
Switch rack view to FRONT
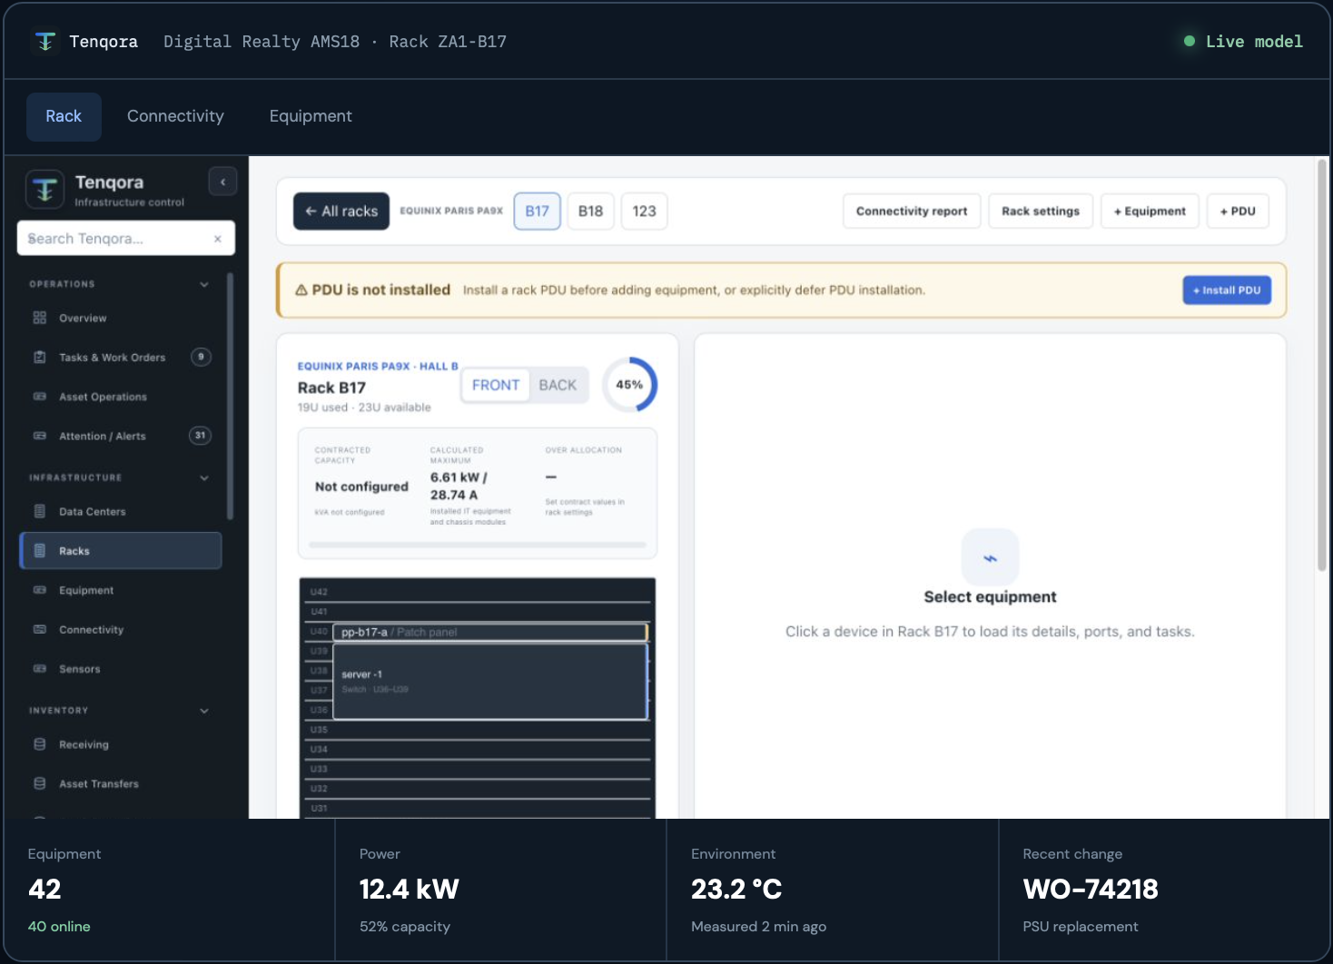[496, 385]
